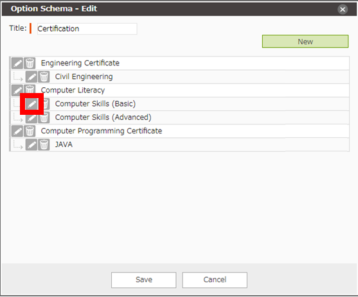This screenshot has height=297, width=358.
Task: Focus the Title field containing Certification
Action: pyautogui.click(x=87, y=29)
